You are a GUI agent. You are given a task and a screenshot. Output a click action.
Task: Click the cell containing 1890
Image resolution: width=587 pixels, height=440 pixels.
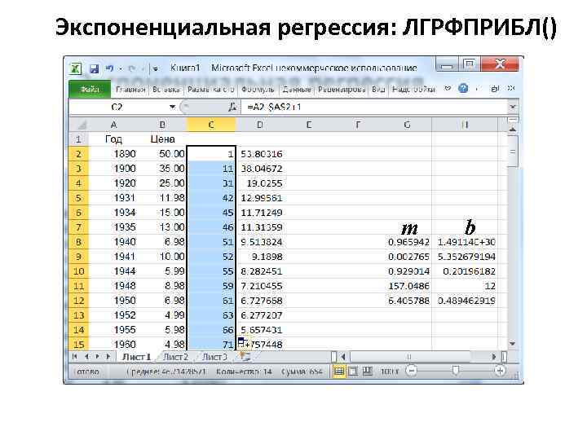113,154
